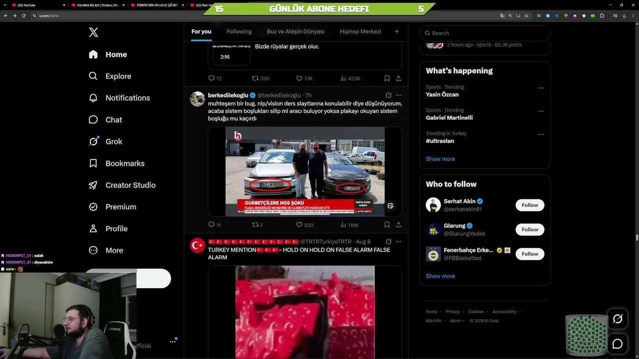Follow Serhat Akin

[x=530, y=205]
